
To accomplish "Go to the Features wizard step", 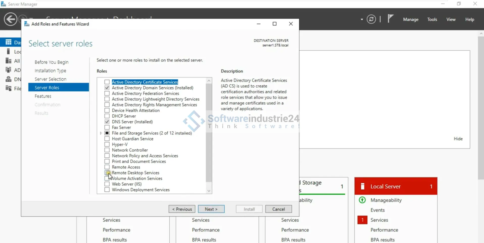I will coord(43,96).
